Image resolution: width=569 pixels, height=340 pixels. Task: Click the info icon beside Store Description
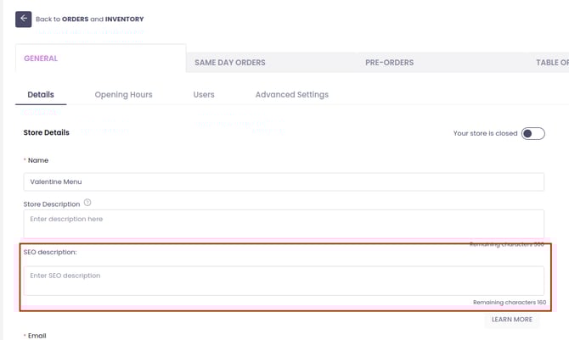[88, 203]
